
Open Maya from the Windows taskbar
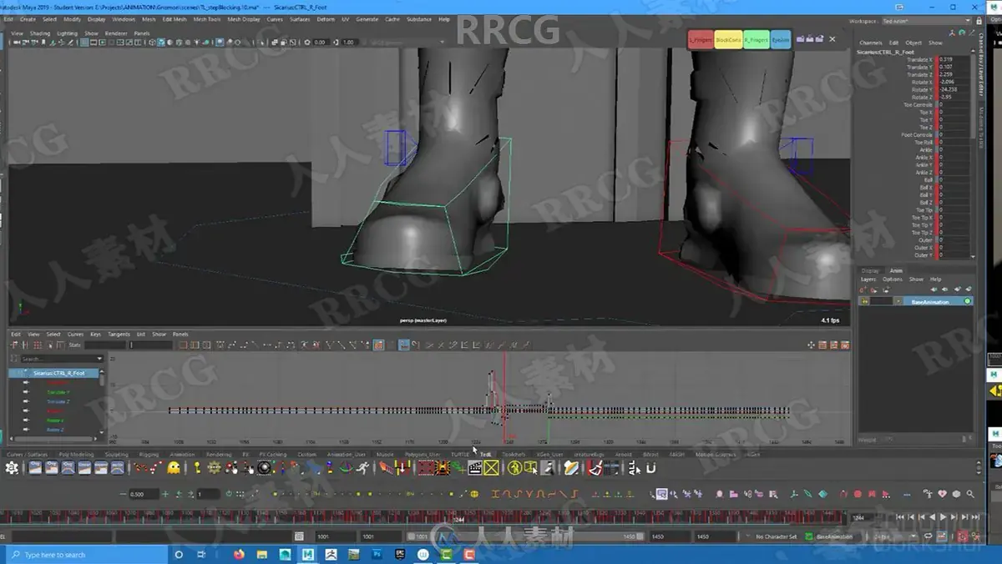click(308, 554)
